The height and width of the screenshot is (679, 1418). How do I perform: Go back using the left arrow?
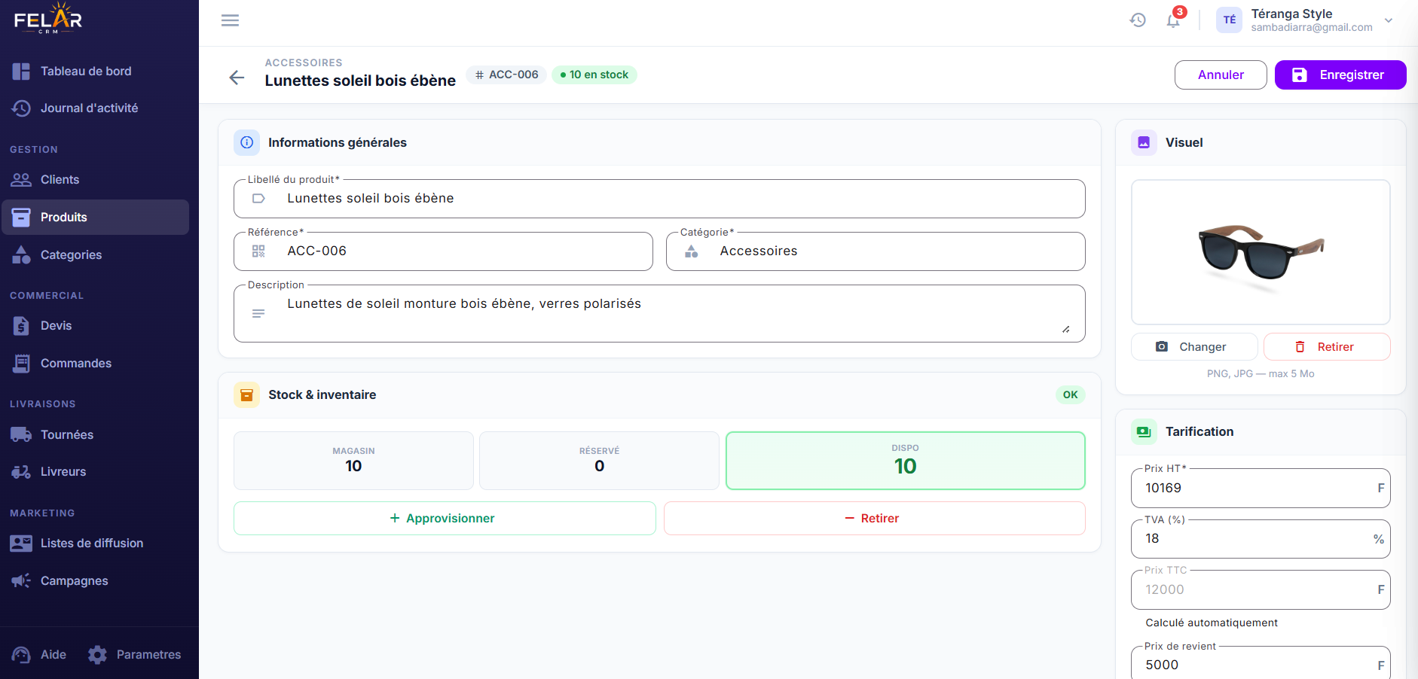pos(237,77)
